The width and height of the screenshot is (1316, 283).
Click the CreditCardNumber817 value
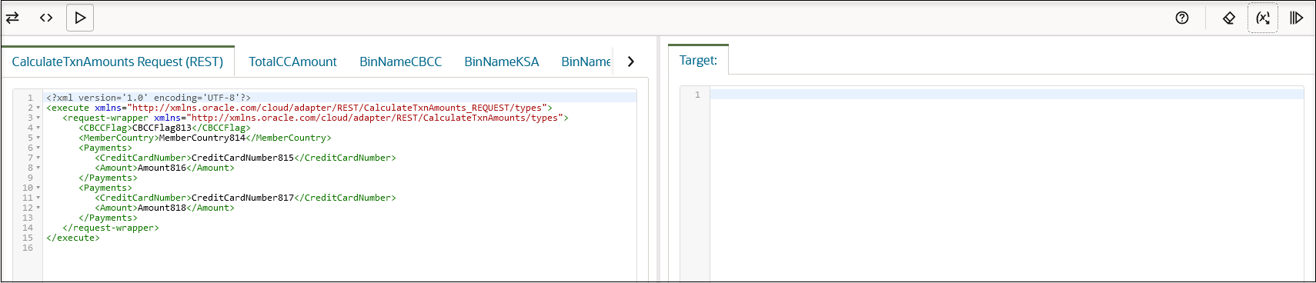(x=242, y=198)
